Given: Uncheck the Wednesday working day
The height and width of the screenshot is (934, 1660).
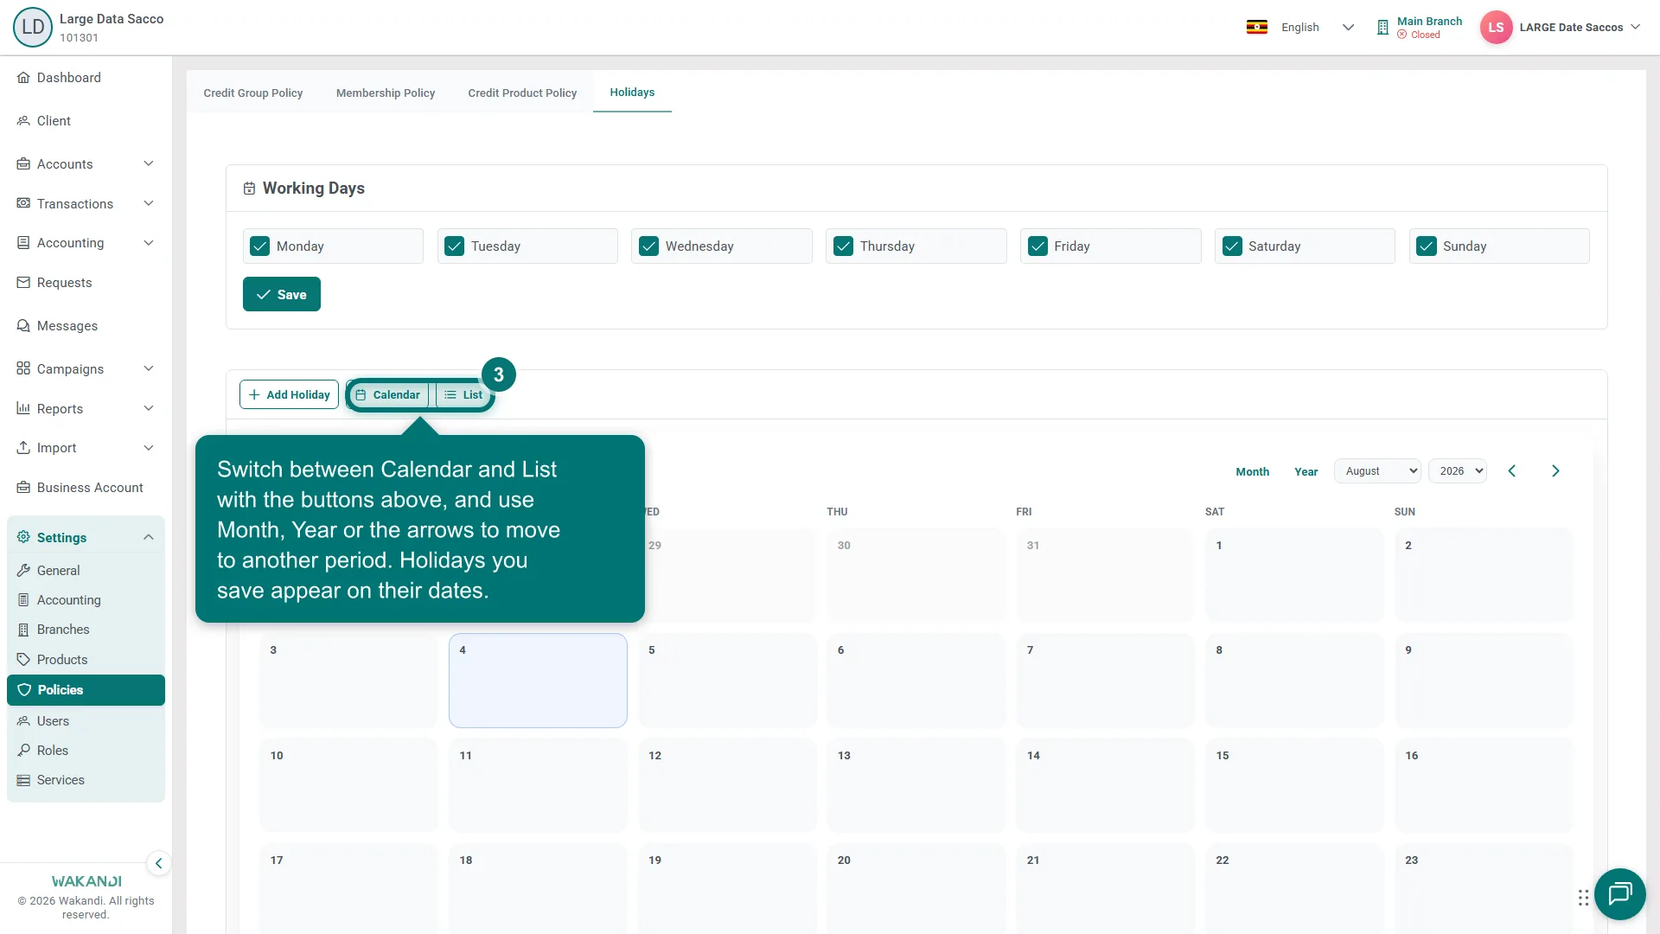Looking at the screenshot, I should click(649, 246).
